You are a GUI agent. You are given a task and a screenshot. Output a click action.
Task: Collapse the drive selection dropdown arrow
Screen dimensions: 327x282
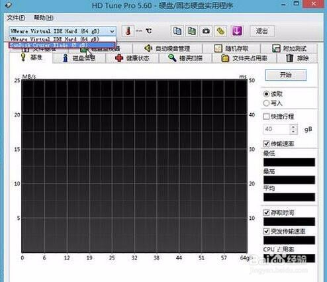click(x=113, y=31)
